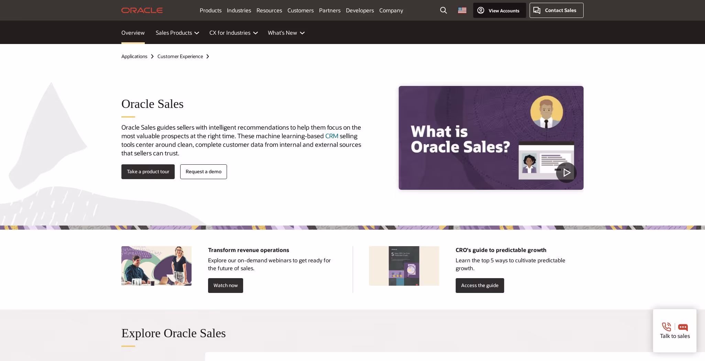Click the phone icon in Talk to sales
This screenshot has height=361, width=705.
(x=666, y=327)
